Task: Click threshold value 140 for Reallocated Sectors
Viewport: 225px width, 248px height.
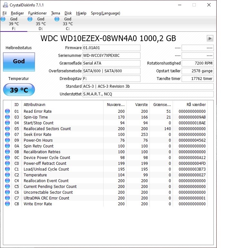Action: (167, 129)
